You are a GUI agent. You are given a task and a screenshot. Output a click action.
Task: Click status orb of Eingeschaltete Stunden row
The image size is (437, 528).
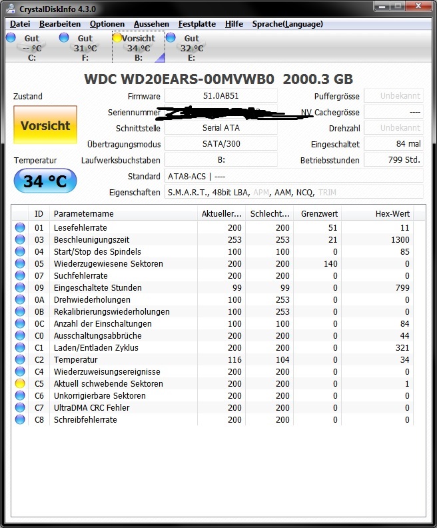coord(20,287)
